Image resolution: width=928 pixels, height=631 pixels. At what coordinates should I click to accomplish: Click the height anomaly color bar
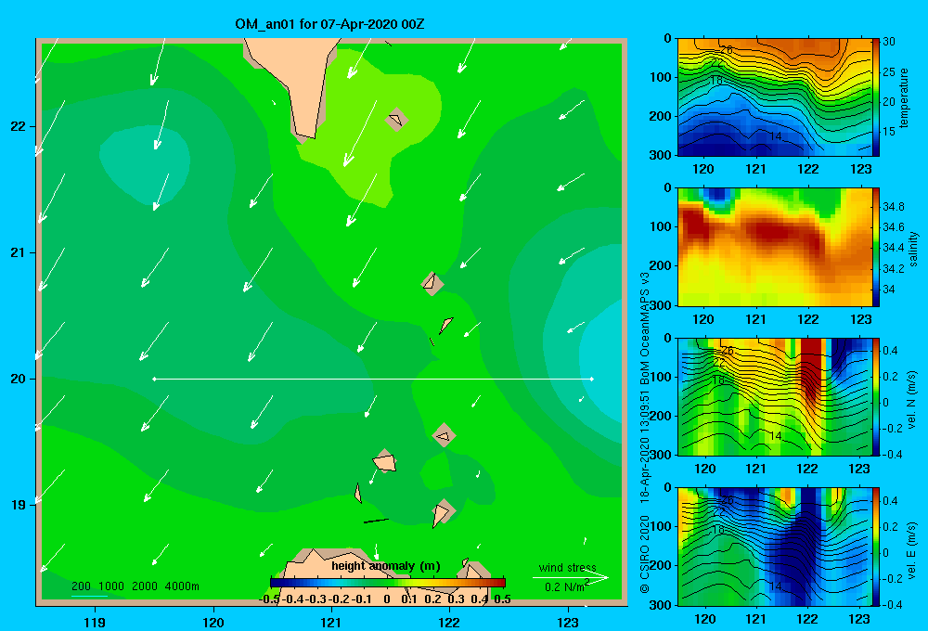(388, 583)
